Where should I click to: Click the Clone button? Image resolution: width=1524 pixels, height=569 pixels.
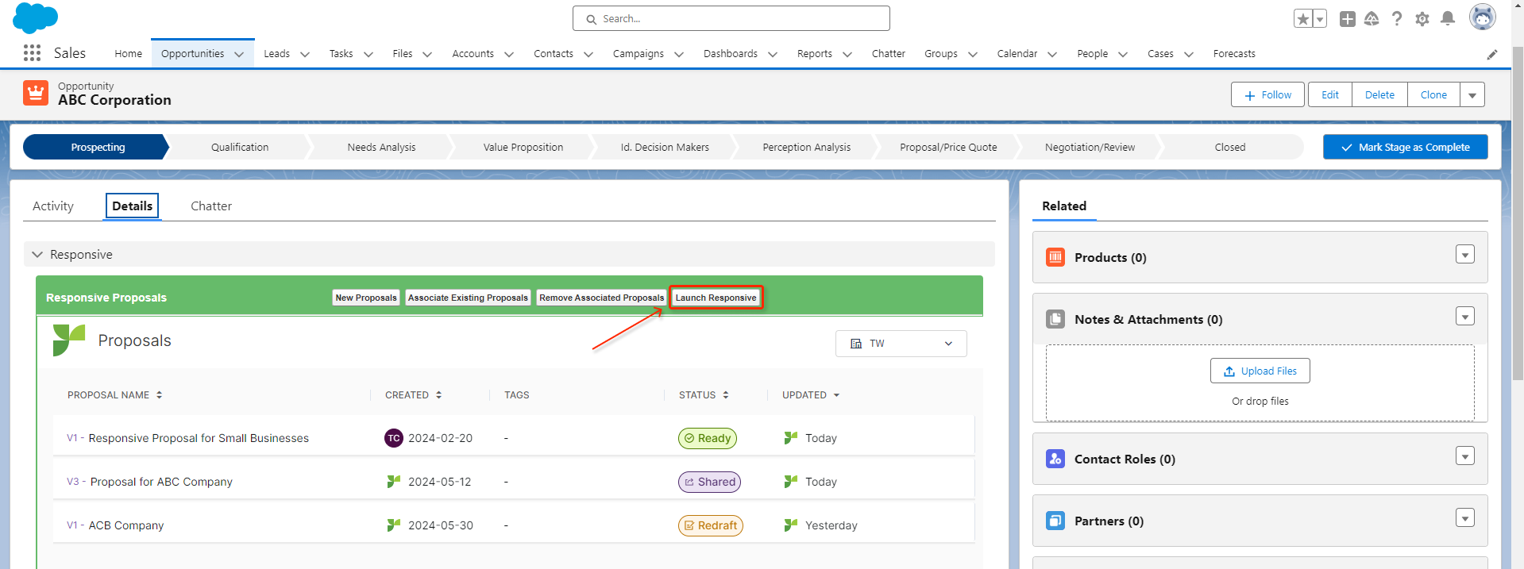pyautogui.click(x=1433, y=94)
